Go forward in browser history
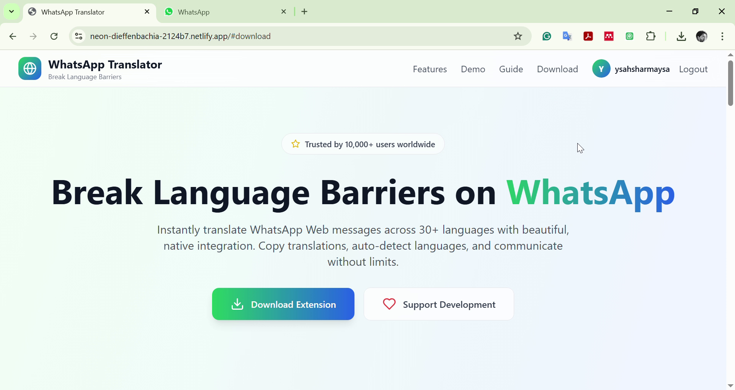735x390 pixels. coord(33,36)
